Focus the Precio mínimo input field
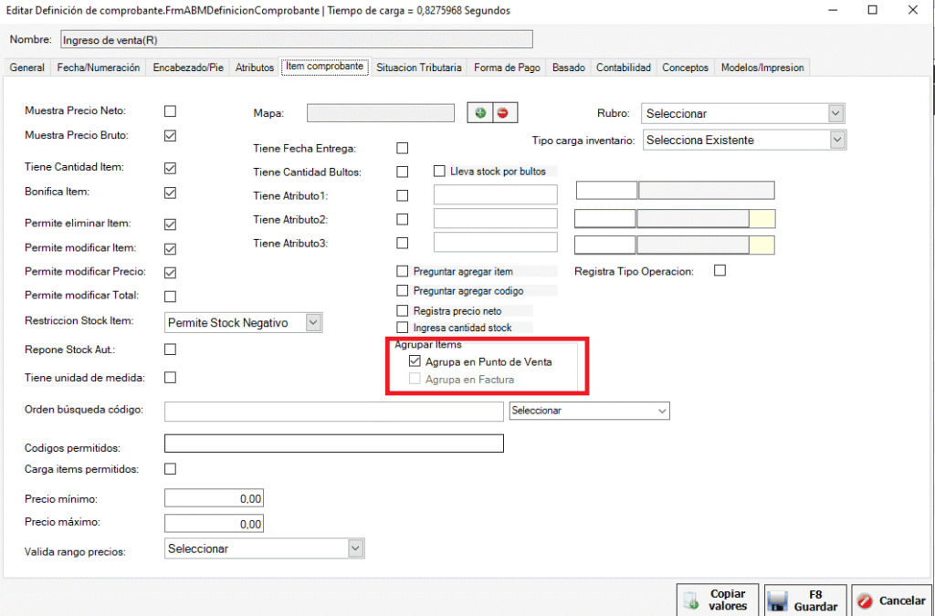935x616 pixels. (214, 498)
